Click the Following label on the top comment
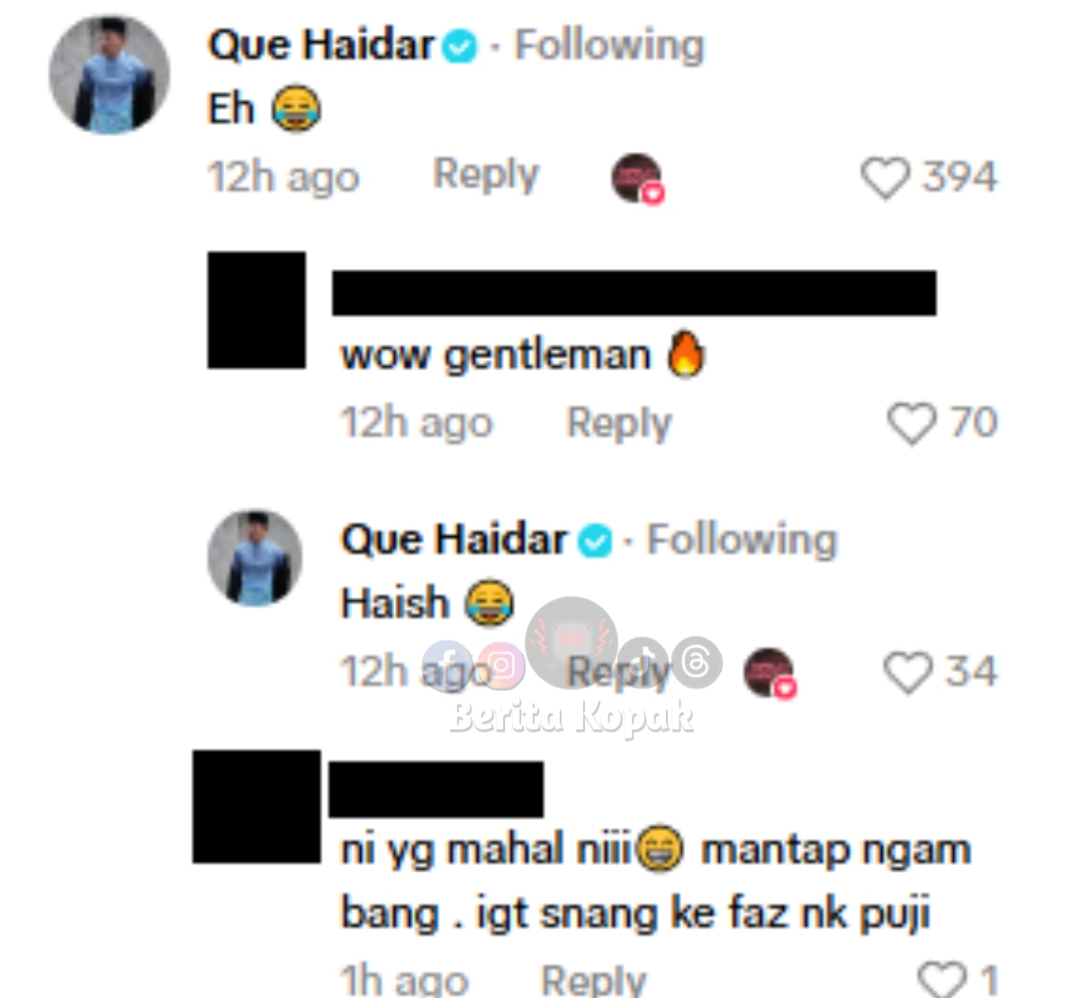This screenshot has height=998, width=1080. pos(609,45)
